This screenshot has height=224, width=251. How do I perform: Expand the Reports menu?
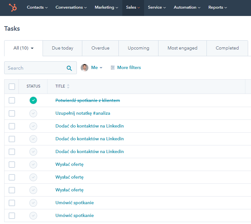(x=218, y=7)
